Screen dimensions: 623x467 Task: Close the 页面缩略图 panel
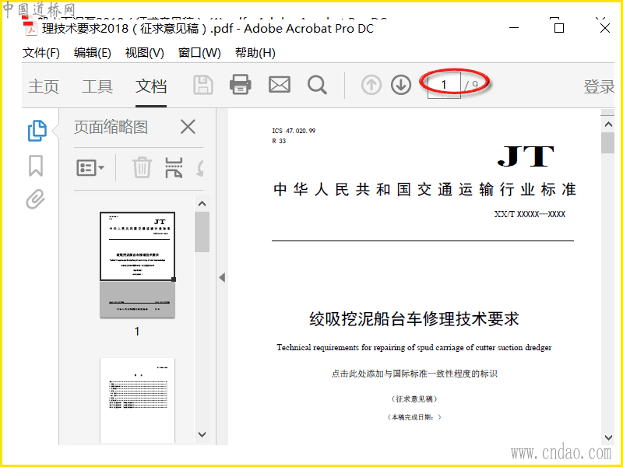pyautogui.click(x=188, y=127)
